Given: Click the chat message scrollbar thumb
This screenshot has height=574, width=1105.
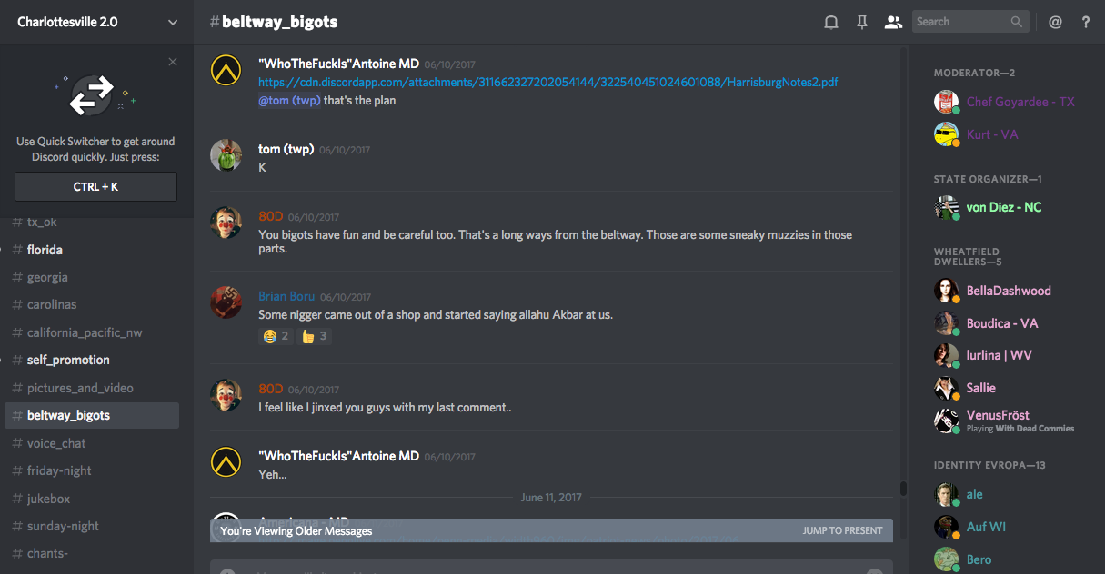Looking at the screenshot, I should (903, 489).
